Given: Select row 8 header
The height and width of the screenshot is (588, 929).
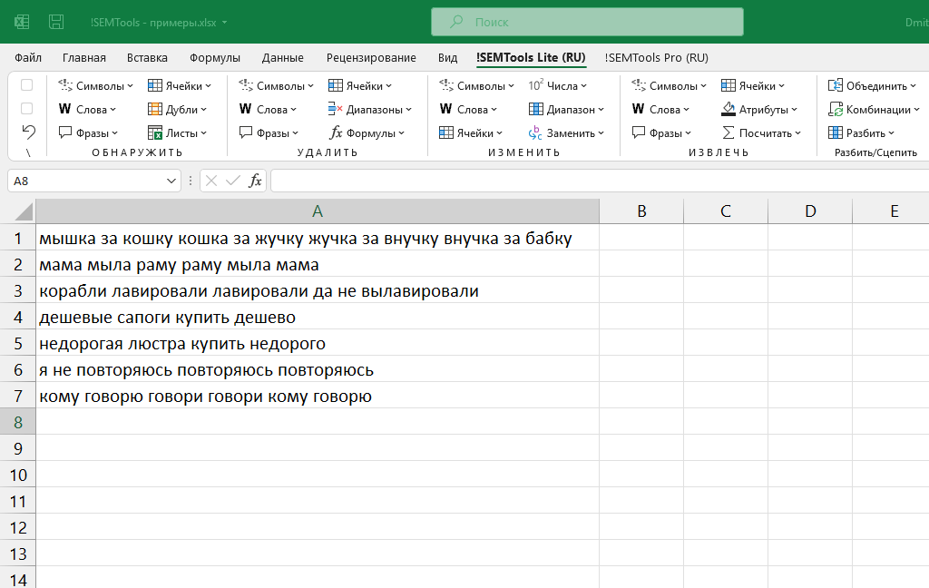Looking at the screenshot, I should (x=18, y=422).
